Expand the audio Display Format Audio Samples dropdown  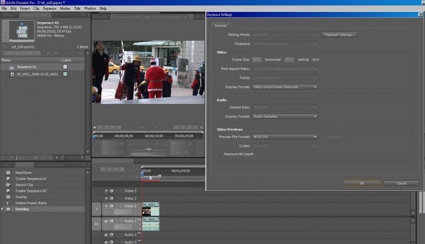point(285,117)
